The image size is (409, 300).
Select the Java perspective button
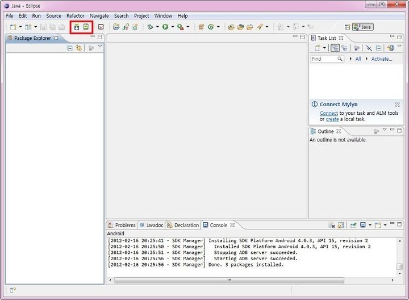(363, 27)
